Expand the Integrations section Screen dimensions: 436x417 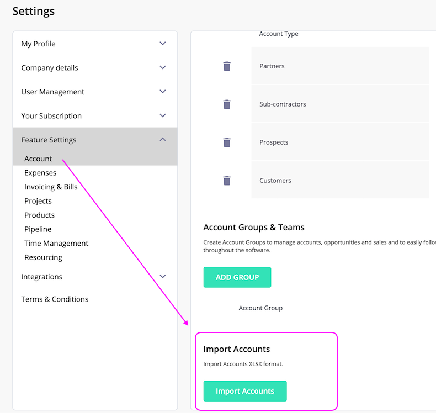[162, 277]
